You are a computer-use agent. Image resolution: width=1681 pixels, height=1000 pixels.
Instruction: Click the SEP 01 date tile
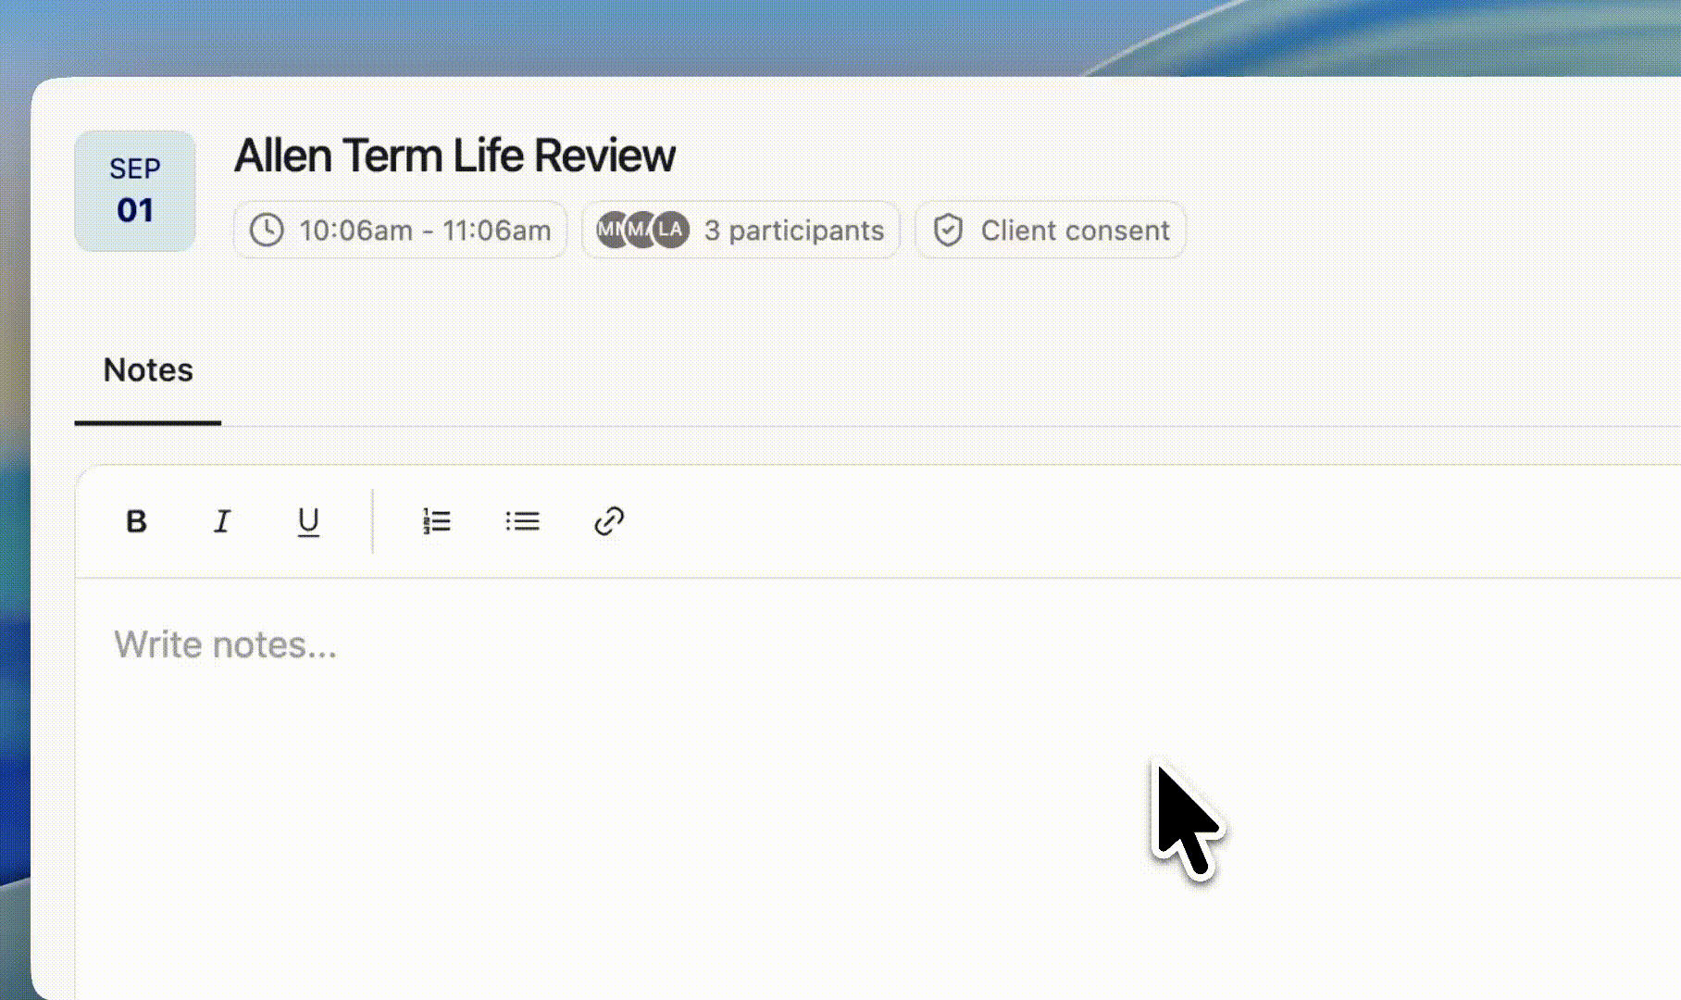click(135, 191)
